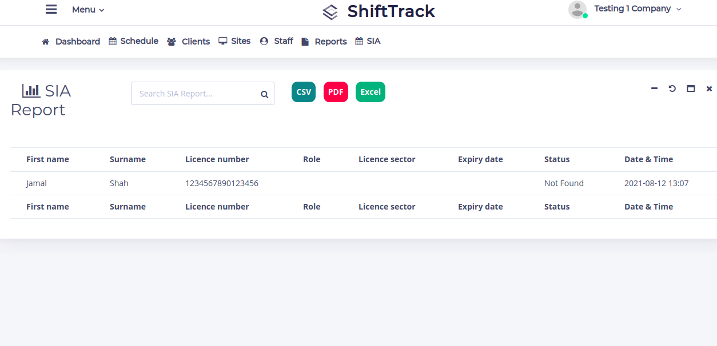Screen dimensions: 717x346
Task: Expand the Menu dropdown
Action: click(x=88, y=10)
